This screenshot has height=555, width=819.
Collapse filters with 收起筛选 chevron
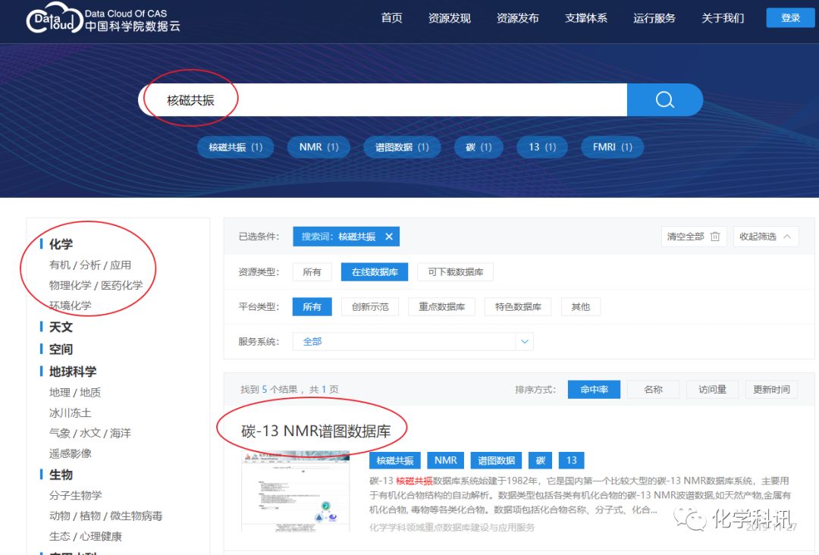pos(787,237)
